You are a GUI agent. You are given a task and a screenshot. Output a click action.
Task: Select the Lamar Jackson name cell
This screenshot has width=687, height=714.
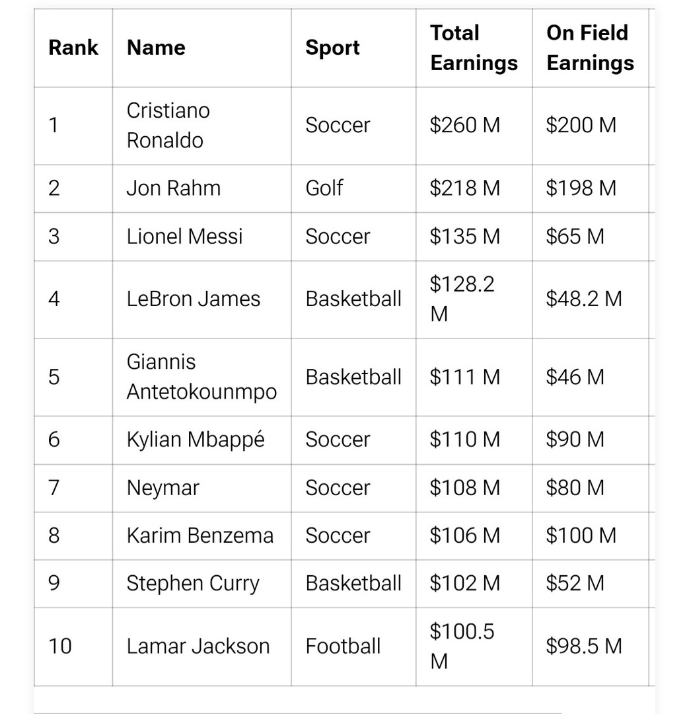tap(198, 646)
